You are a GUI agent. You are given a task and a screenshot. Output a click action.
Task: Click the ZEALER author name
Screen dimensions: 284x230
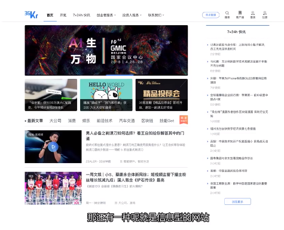(x=91, y=161)
